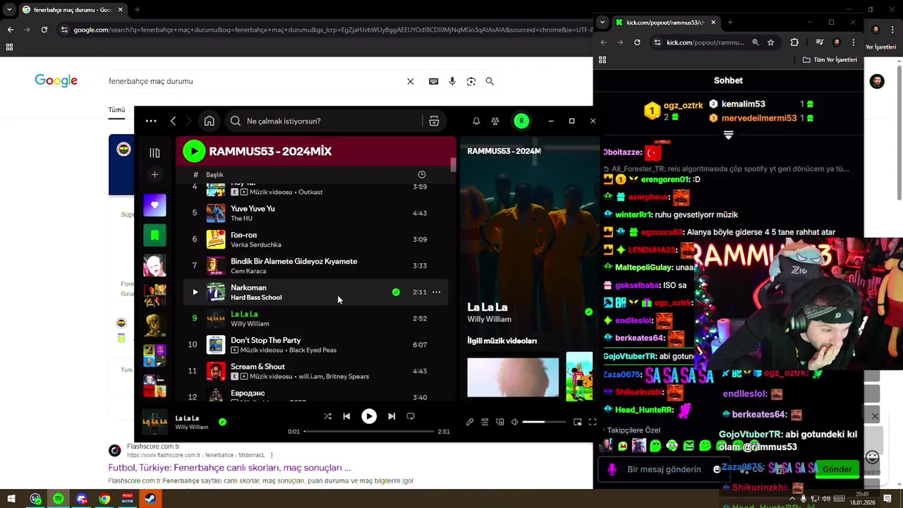
Task: Sort by duration clock column header
Action: tap(421, 174)
